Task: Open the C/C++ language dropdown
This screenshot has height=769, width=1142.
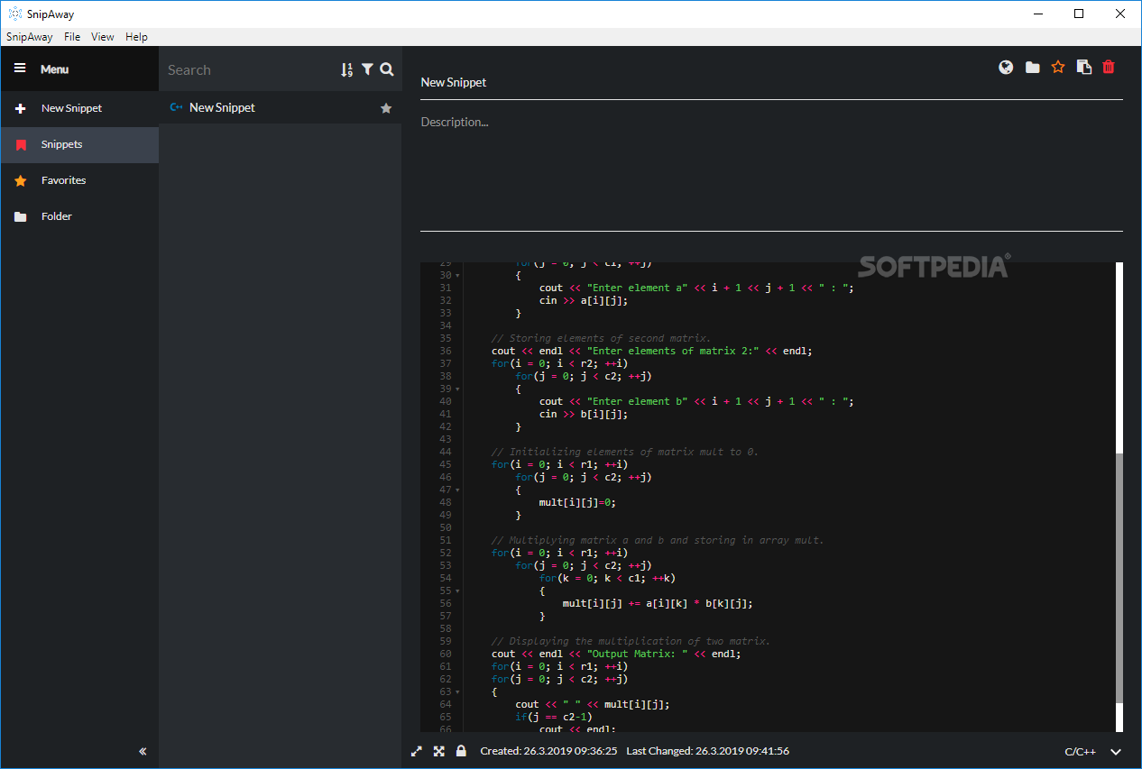Action: [x=1093, y=751]
